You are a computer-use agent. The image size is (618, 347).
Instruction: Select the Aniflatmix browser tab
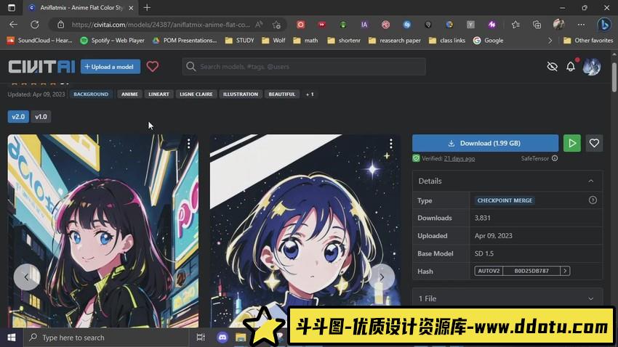click(81, 7)
